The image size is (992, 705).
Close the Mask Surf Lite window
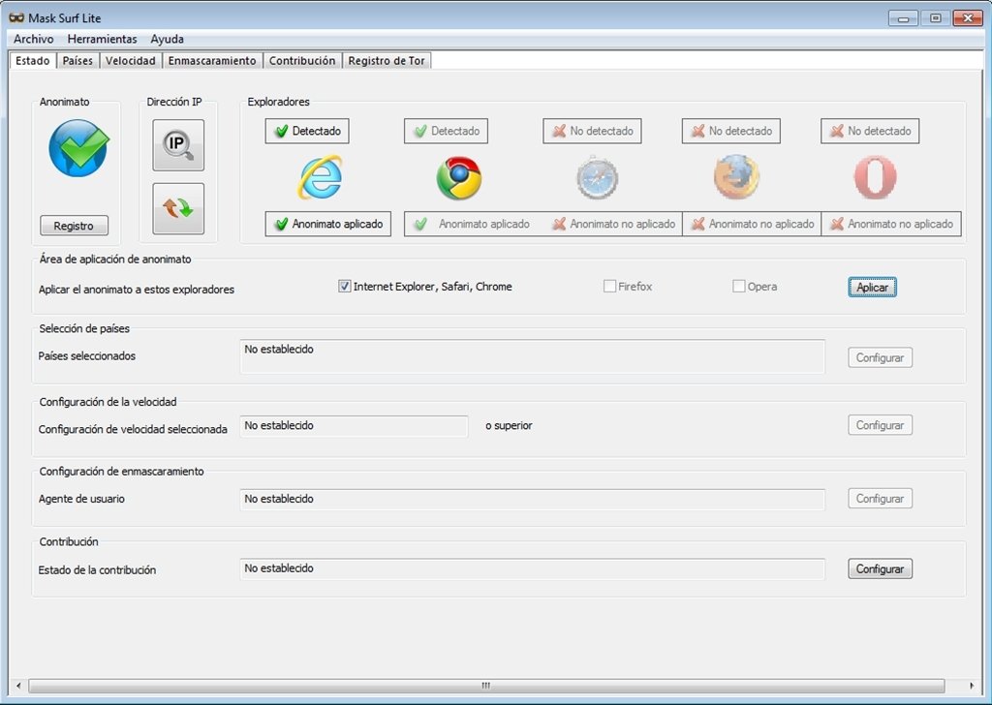click(968, 18)
